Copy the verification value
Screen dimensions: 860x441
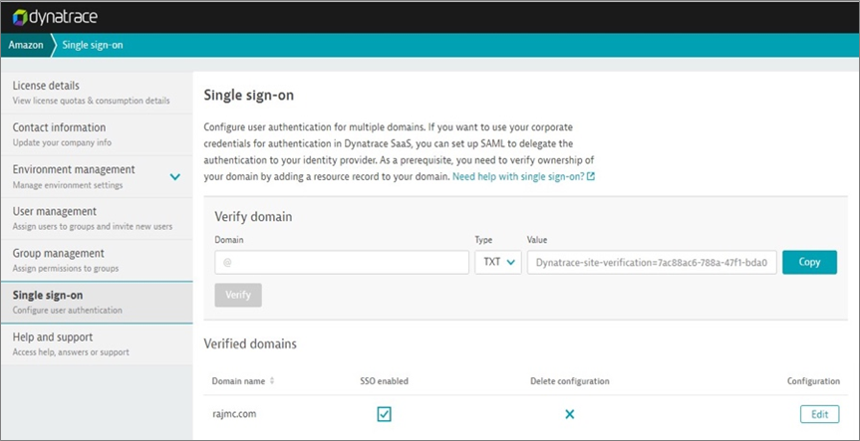tap(809, 262)
